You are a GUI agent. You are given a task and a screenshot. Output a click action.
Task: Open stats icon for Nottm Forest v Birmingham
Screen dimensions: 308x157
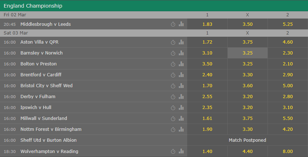click(181, 129)
